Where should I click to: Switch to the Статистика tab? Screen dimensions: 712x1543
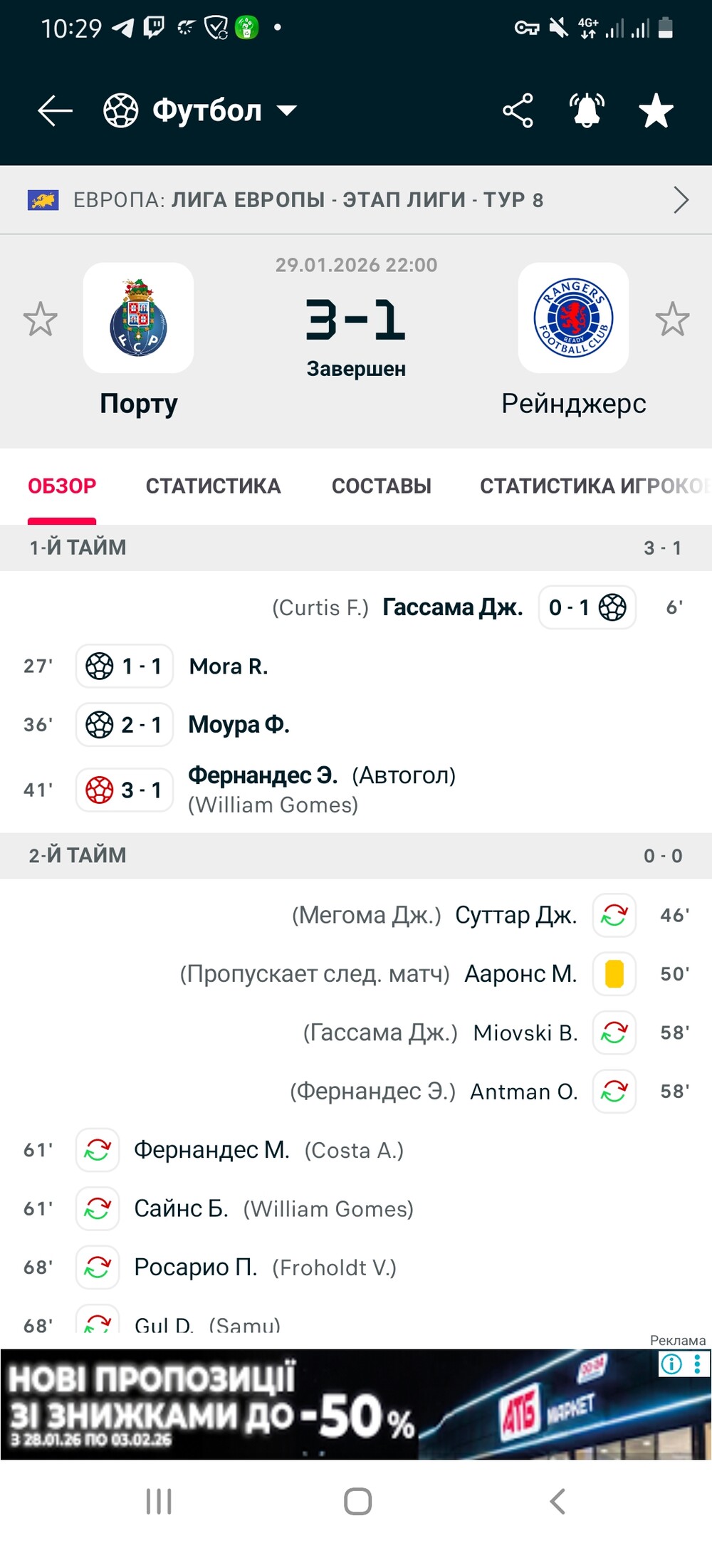[213, 486]
